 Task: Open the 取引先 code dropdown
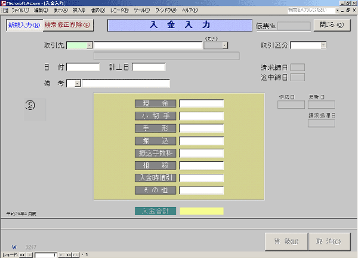tap(89, 45)
